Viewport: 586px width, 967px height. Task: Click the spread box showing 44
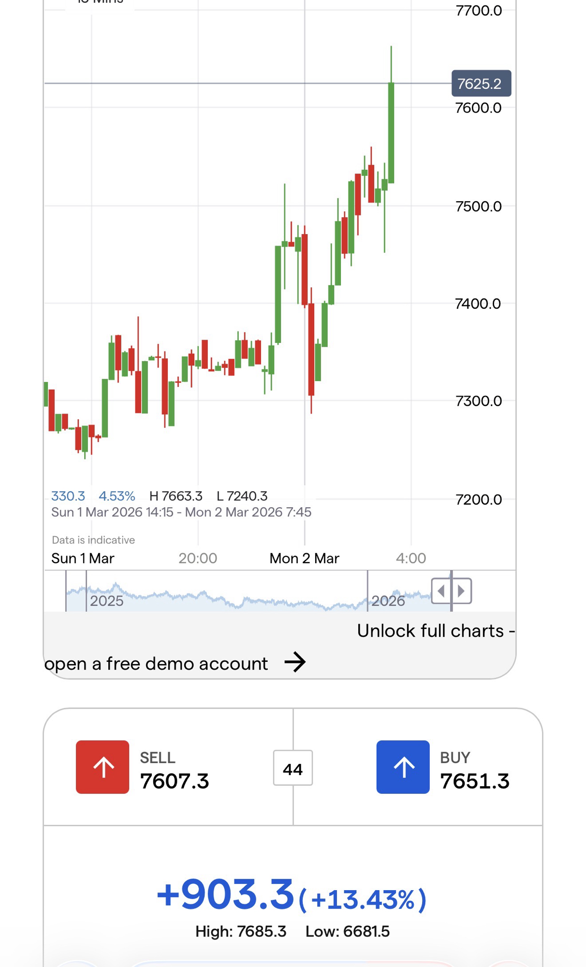point(293,768)
